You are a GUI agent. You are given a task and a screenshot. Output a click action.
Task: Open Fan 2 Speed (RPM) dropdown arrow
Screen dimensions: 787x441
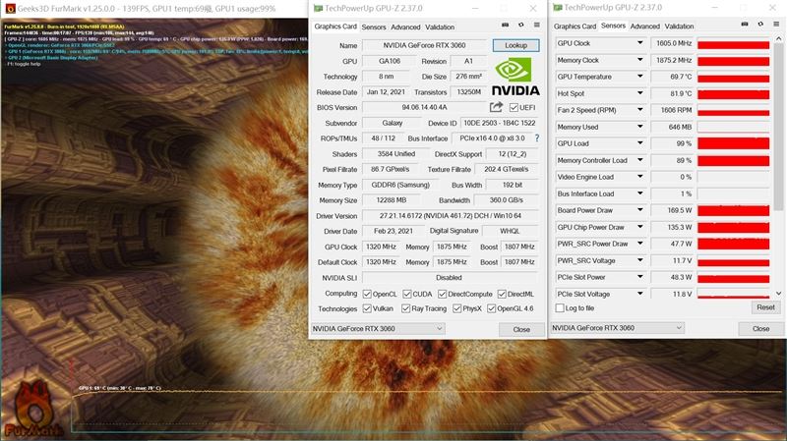point(640,110)
